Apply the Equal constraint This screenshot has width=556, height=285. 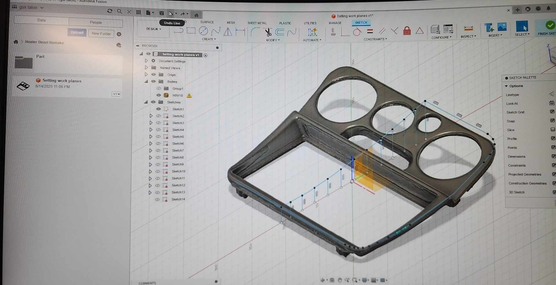tap(370, 31)
